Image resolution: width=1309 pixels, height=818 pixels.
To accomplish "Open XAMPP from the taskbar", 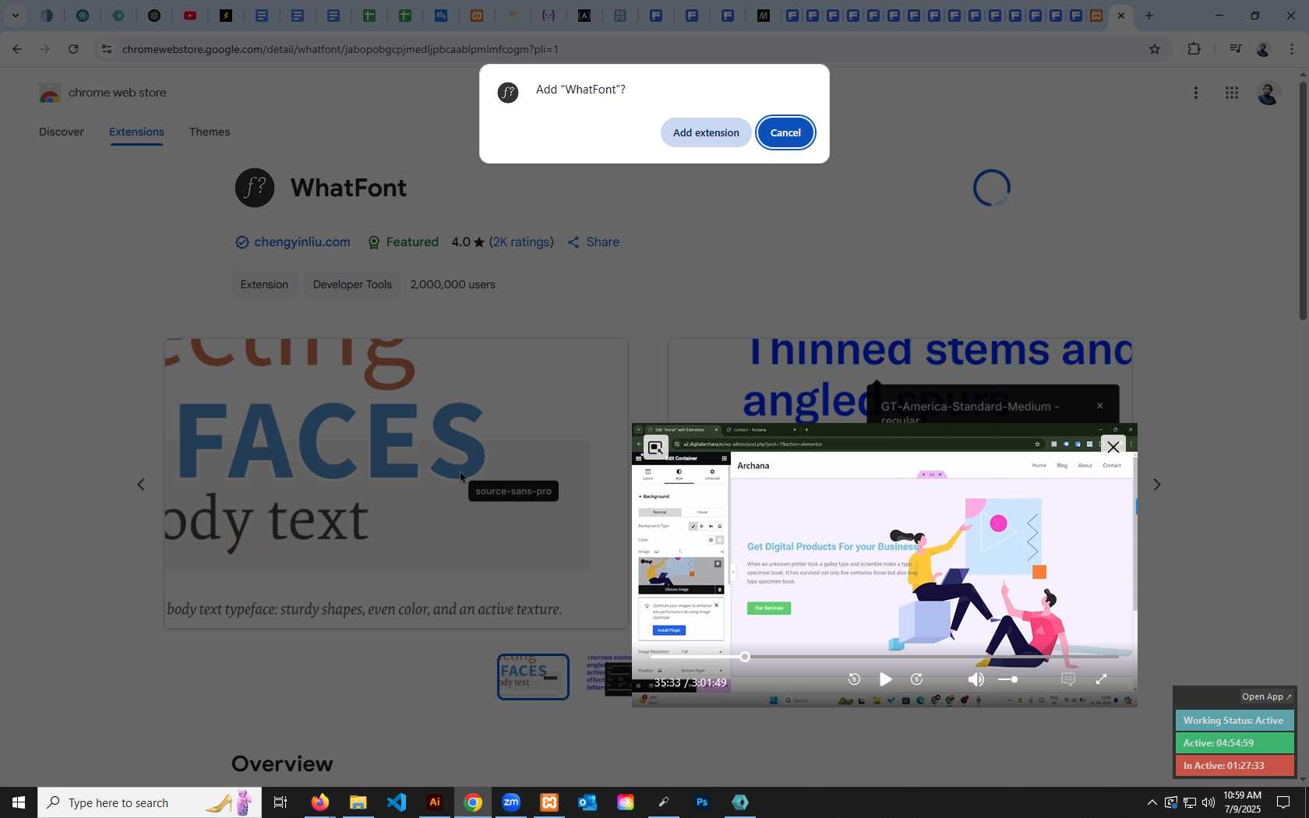I will tap(549, 802).
